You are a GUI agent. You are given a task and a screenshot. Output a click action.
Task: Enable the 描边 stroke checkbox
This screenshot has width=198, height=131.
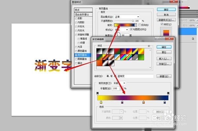tap(76, 63)
